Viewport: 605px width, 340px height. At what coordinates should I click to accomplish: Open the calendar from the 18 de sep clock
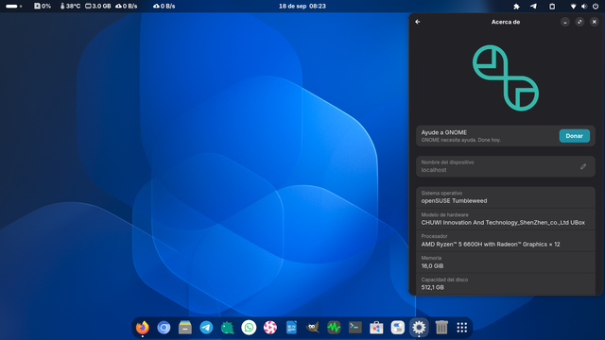pos(302,7)
